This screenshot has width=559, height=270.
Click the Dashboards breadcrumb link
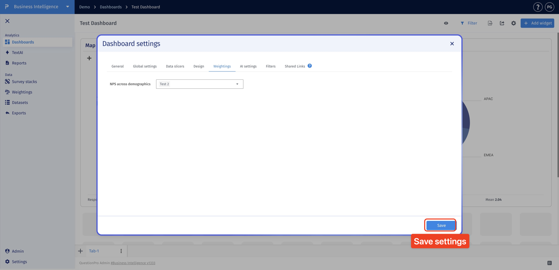111,7
